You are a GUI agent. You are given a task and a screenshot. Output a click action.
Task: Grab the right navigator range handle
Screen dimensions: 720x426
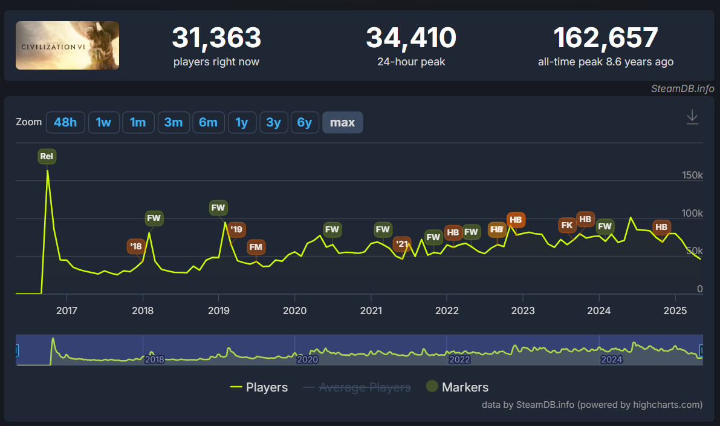(x=701, y=350)
